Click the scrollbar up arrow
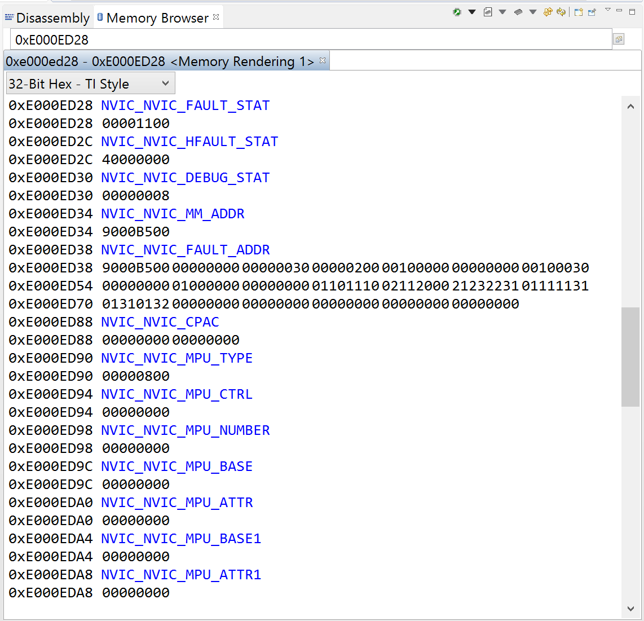644x621 pixels. [x=631, y=107]
